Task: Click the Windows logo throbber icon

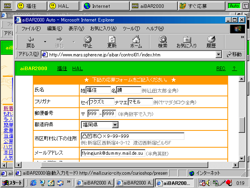Action: click(x=237, y=29)
